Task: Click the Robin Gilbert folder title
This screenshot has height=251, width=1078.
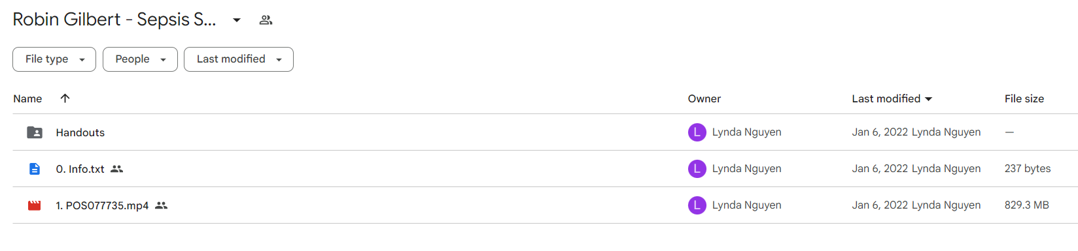Action: pyautogui.click(x=114, y=20)
